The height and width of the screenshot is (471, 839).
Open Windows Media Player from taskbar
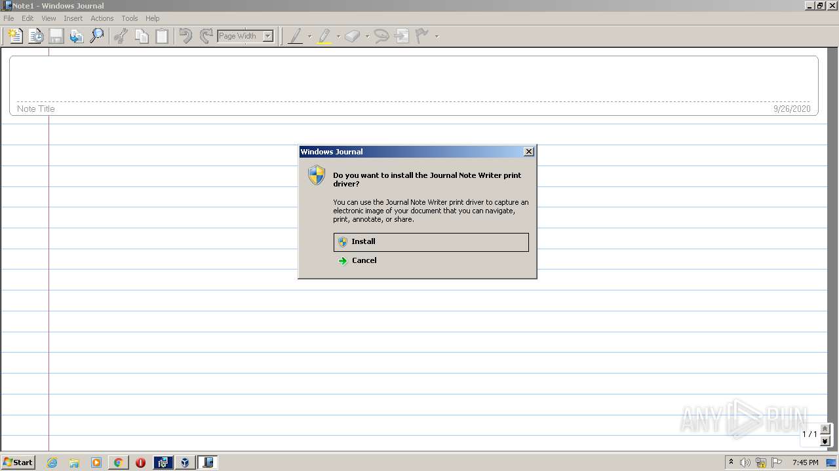click(96, 462)
